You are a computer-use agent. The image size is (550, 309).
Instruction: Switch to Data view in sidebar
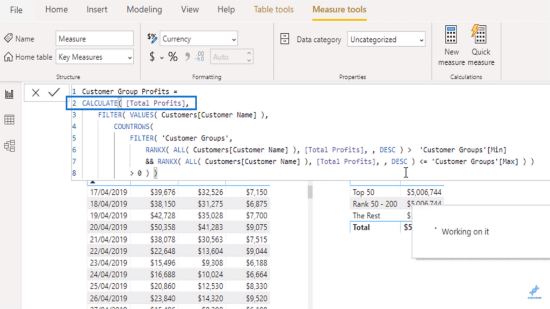coord(10,120)
